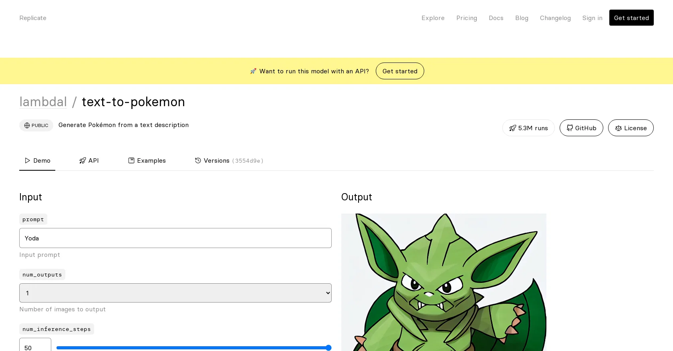Viewport: 673px width, 351px height.
Task: Click the Sign in link
Action: [x=592, y=18]
